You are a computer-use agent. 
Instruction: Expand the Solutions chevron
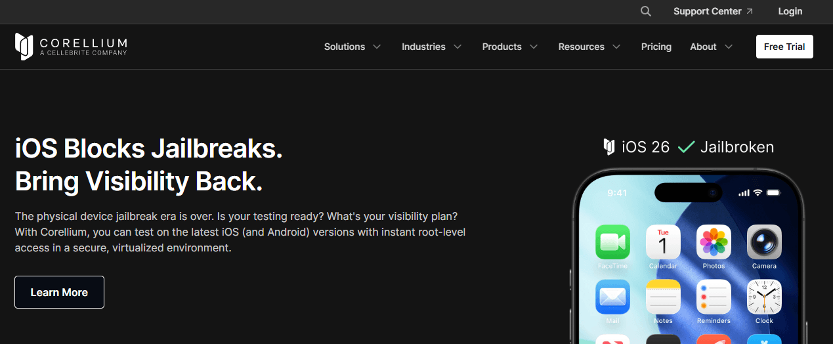coord(377,47)
